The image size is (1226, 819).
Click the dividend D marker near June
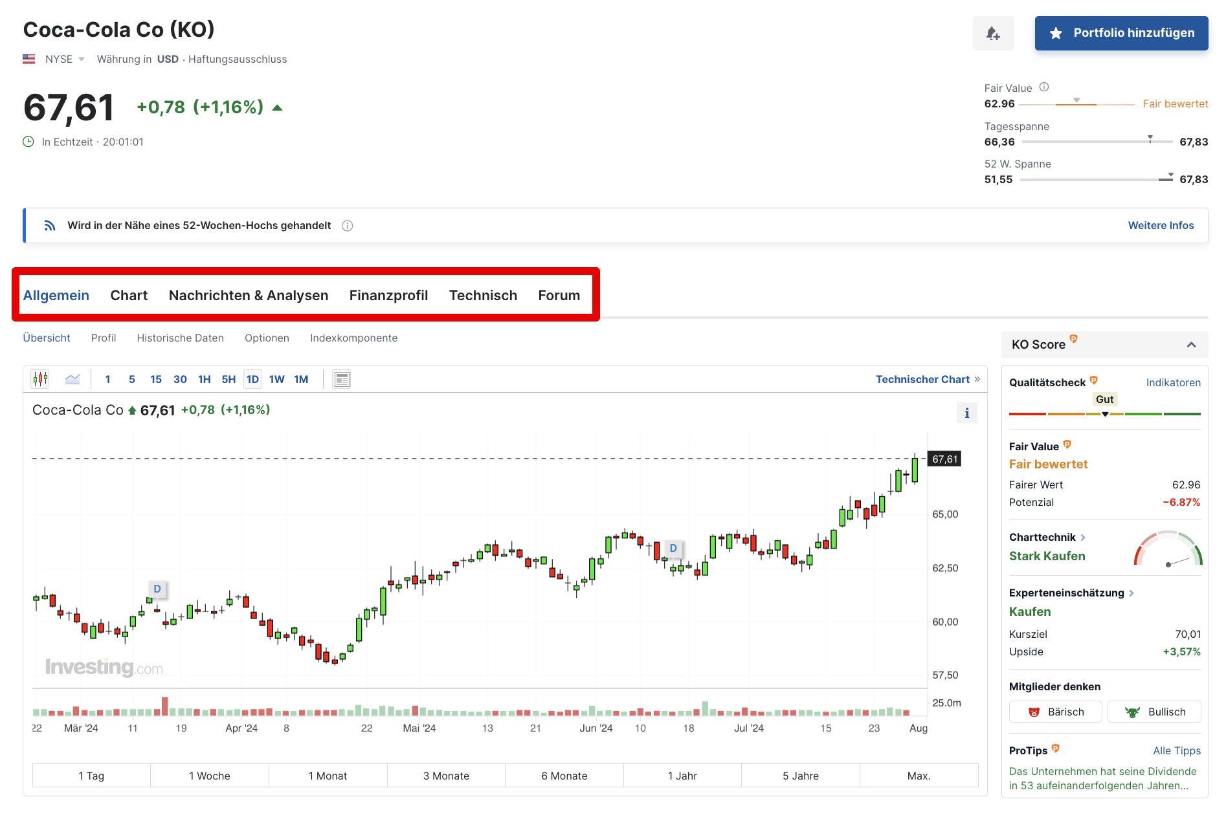pyautogui.click(x=673, y=548)
